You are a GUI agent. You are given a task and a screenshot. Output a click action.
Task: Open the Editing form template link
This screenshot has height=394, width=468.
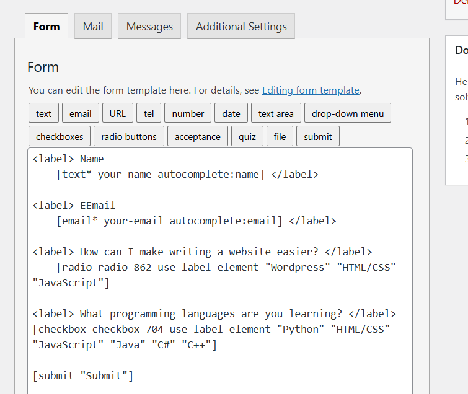tap(311, 90)
